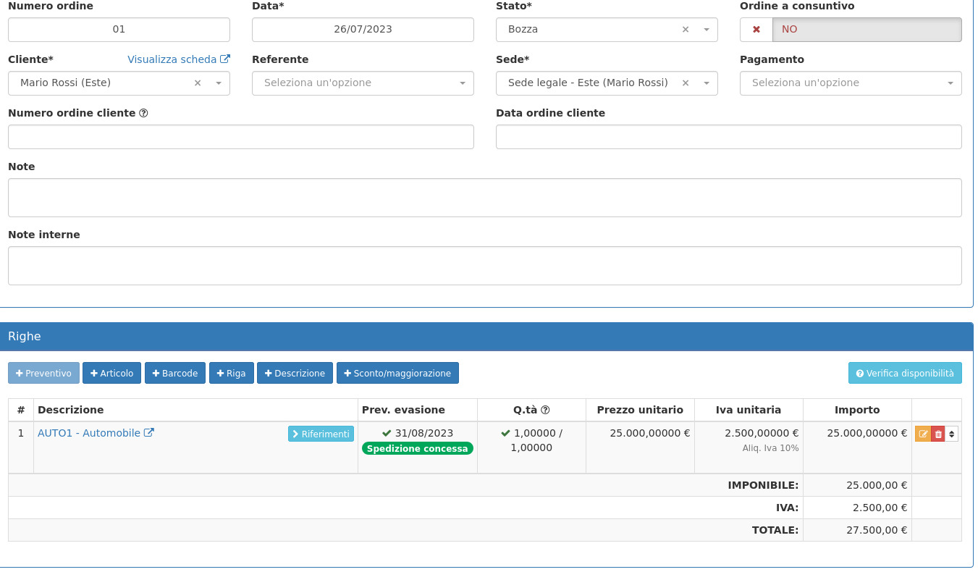The height and width of the screenshot is (572, 978).
Task: Expand the Stato dropdown
Action: [707, 30]
